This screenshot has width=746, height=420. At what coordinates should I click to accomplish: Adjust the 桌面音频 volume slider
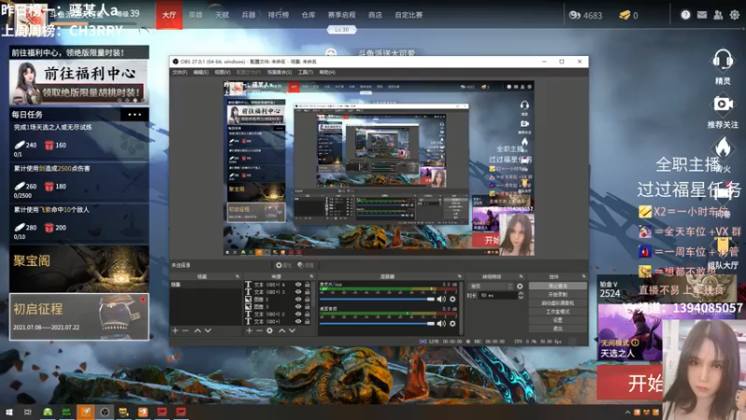pyautogui.click(x=378, y=324)
